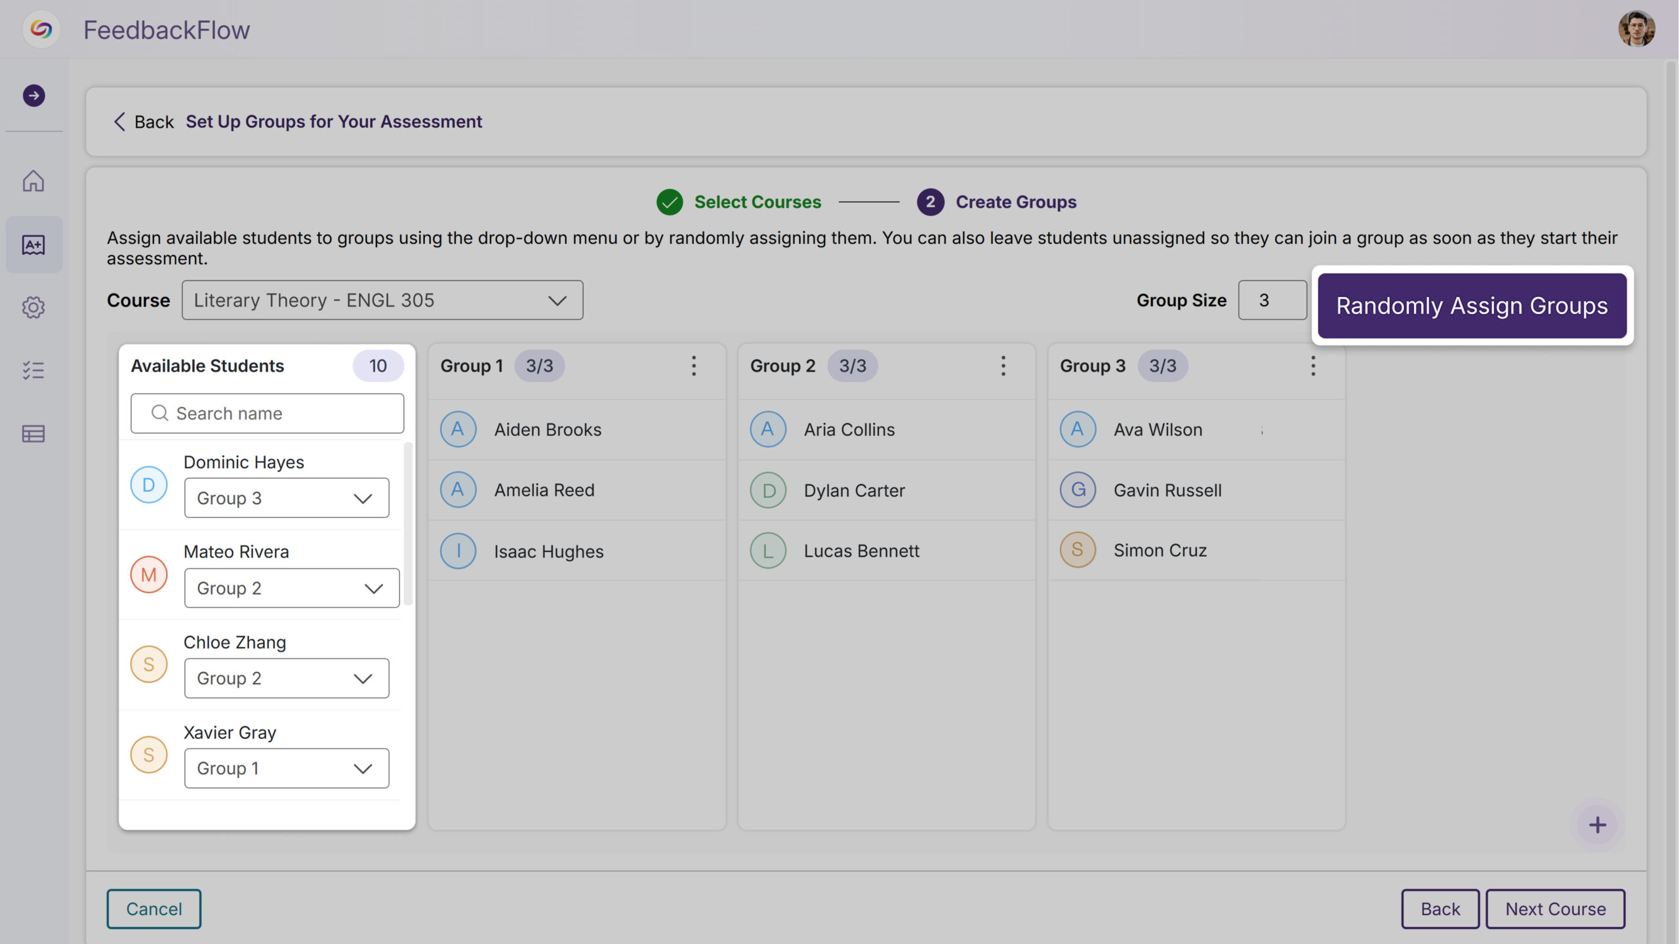Open Group 3 three-dot options menu
Screen dimensions: 1679x944
coord(1313,366)
